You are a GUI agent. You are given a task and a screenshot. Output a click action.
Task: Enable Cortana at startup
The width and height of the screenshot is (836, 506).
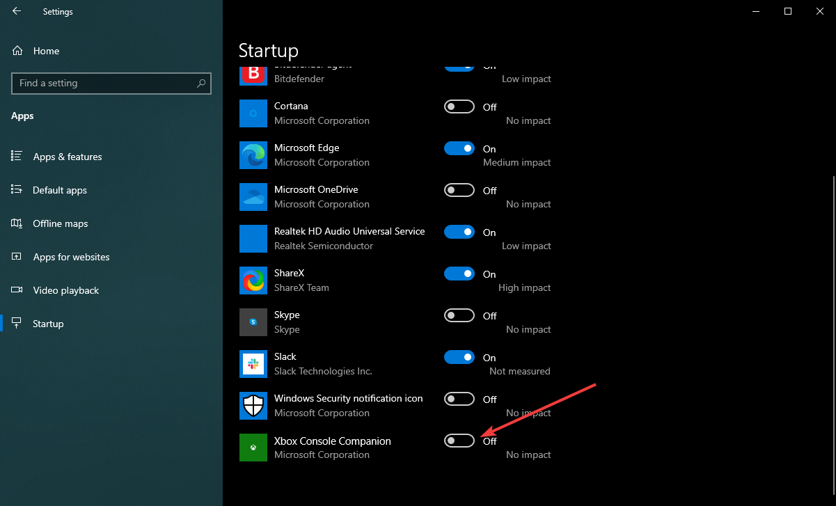pyautogui.click(x=459, y=106)
